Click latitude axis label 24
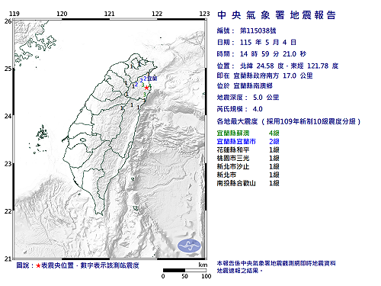The image size is (381, 286). 8,116
